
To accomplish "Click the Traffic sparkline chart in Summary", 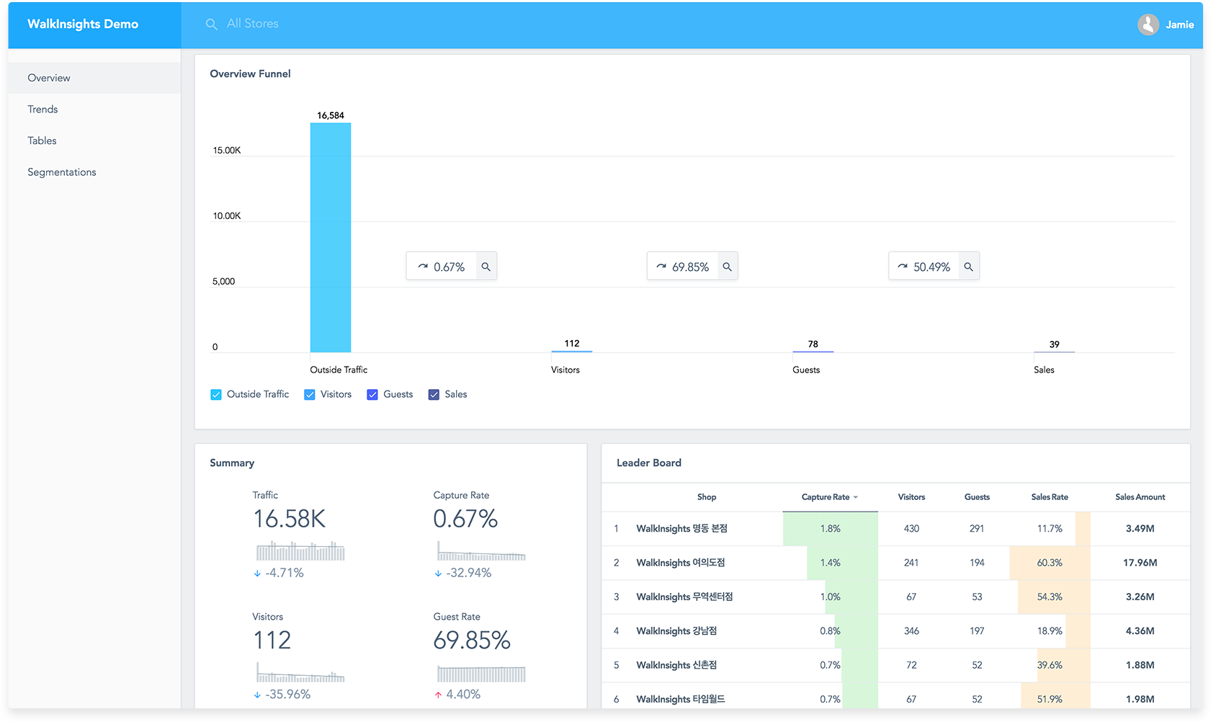I will click(x=300, y=551).
